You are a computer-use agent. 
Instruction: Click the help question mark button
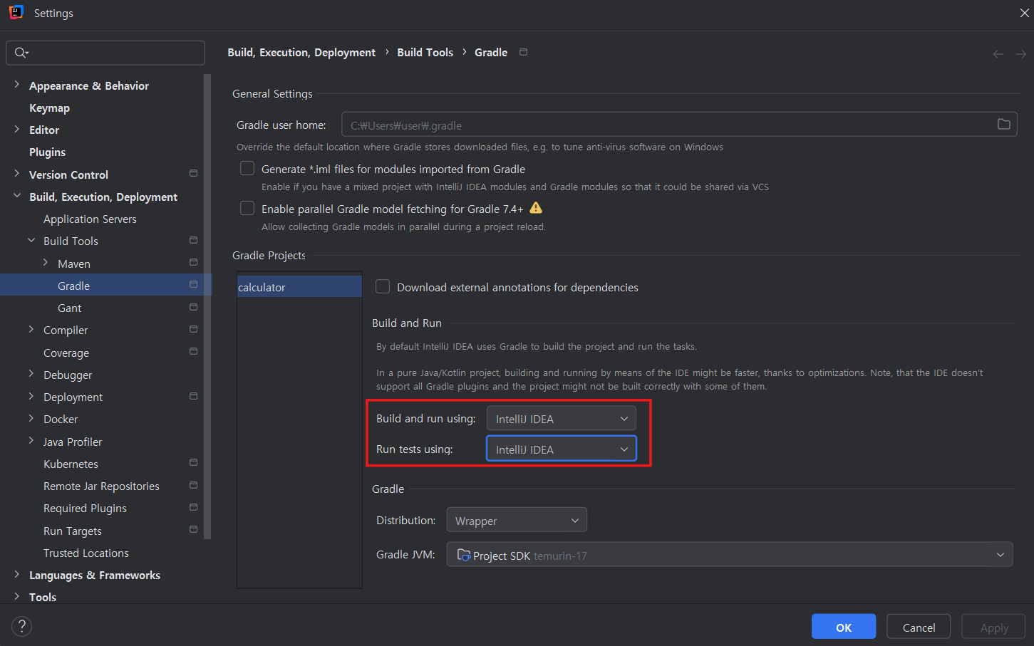click(21, 626)
